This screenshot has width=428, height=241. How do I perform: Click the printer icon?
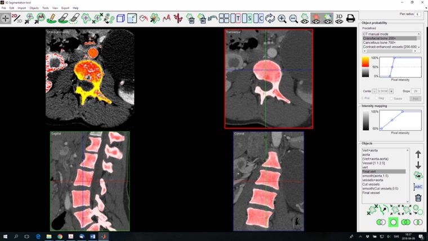point(350,18)
